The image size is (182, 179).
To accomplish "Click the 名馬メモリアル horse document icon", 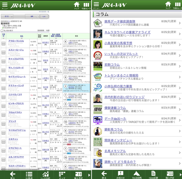I will (x=98, y=153).
